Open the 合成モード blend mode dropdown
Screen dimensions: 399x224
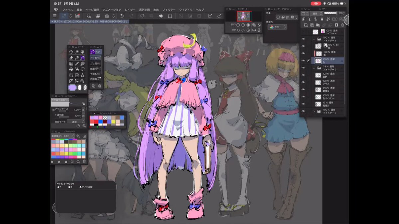(x=76, y=122)
